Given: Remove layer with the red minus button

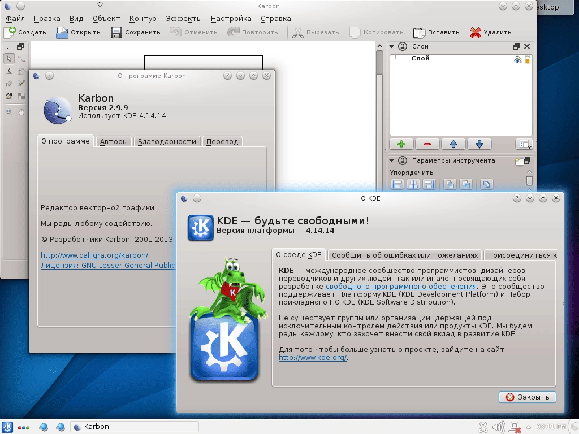Looking at the screenshot, I should click(427, 144).
